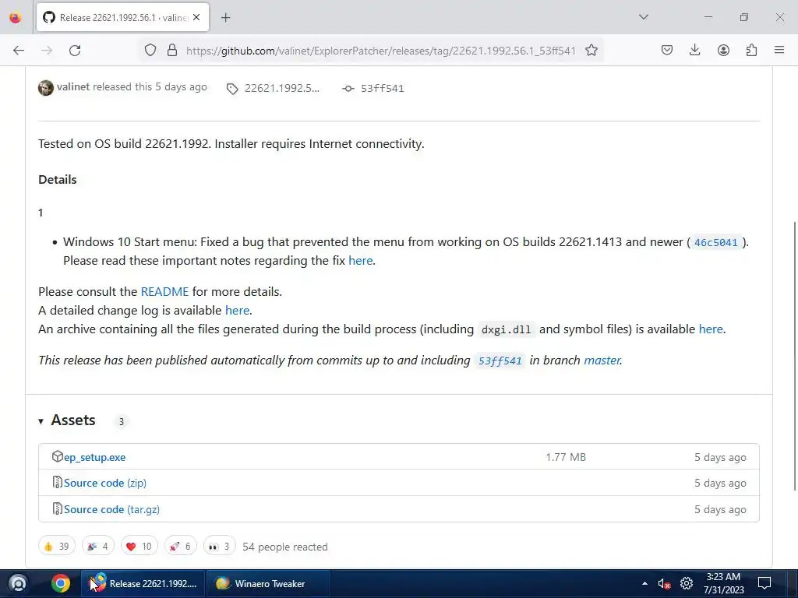Toggle the rocket reaction (6)
This screenshot has width=798, height=598.
(180, 547)
